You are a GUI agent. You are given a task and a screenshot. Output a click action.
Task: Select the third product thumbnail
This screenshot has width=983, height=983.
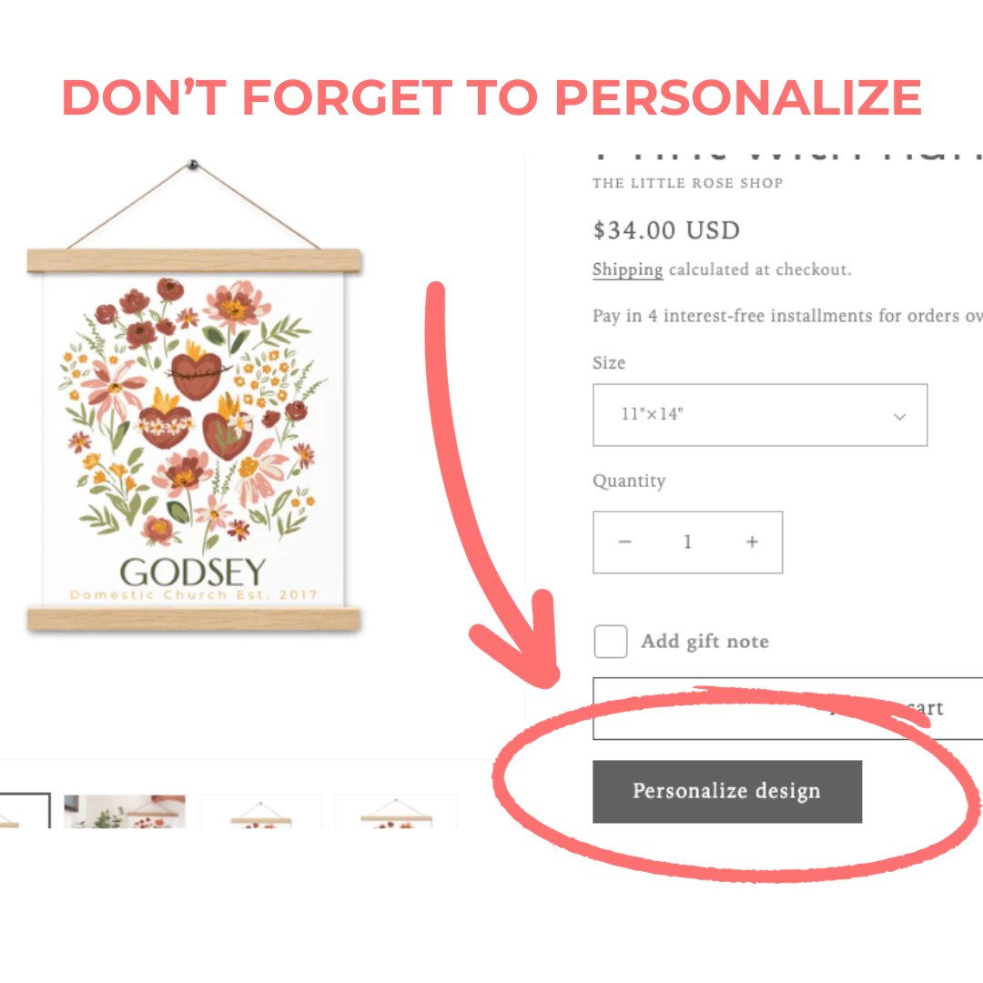tap(261, 811)
